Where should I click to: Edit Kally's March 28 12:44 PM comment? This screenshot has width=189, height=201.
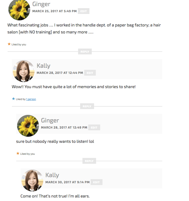pyautogui.click(x=90, y=73)
